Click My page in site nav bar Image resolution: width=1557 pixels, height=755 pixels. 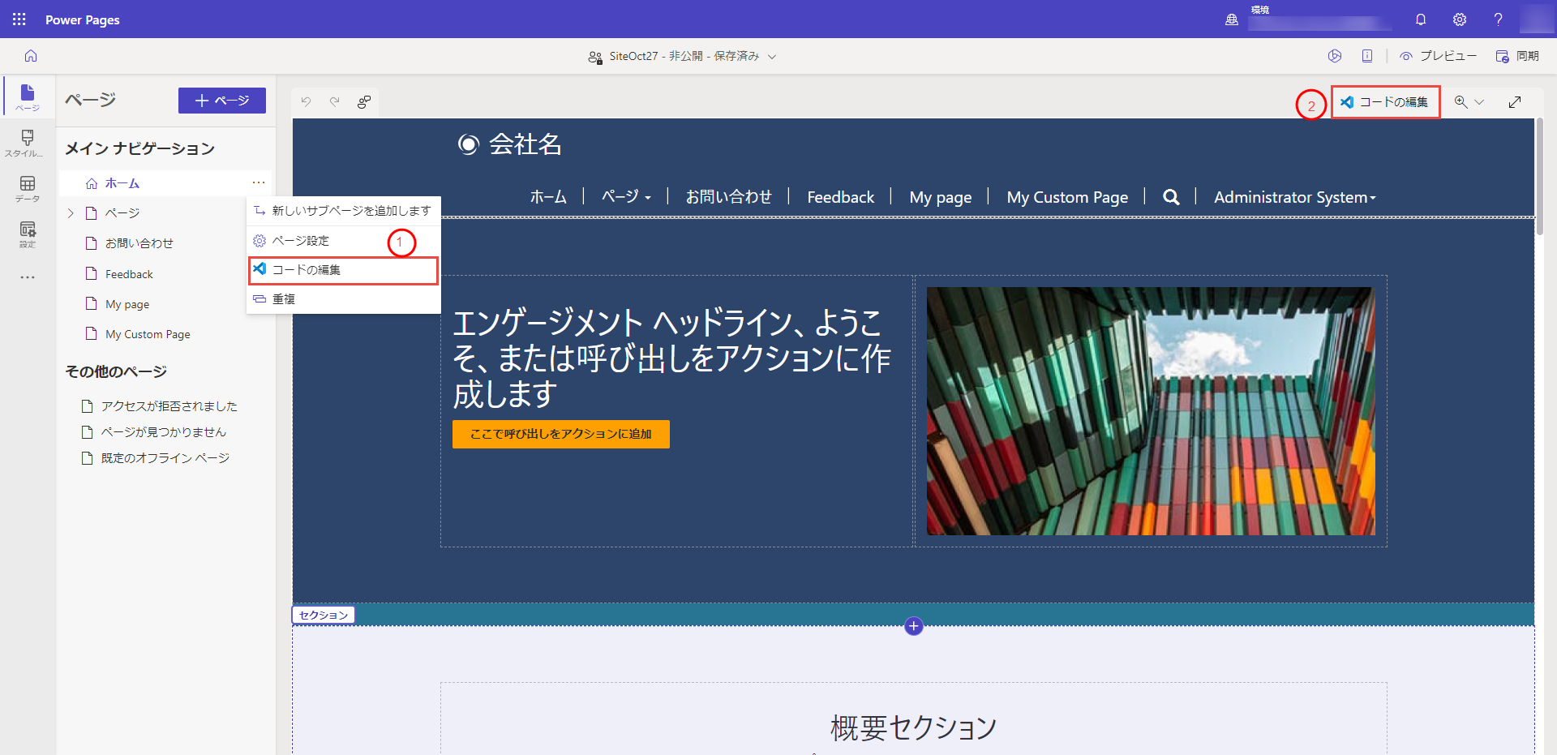(x=941, y=197)
